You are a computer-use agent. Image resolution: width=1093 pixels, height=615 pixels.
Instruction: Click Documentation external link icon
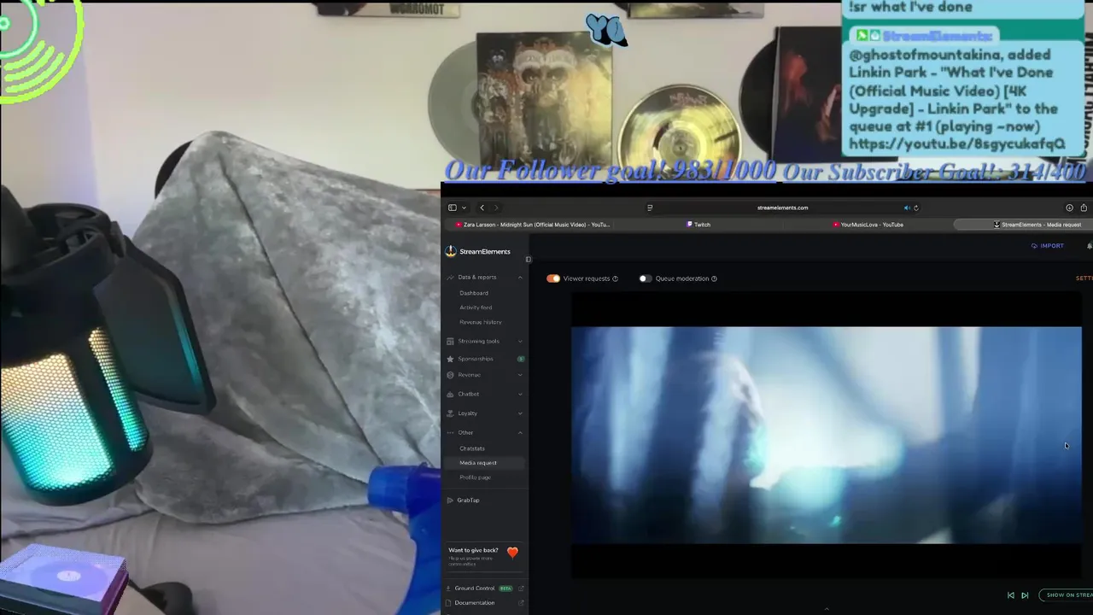pyautogui.click(x=521, y=603)
